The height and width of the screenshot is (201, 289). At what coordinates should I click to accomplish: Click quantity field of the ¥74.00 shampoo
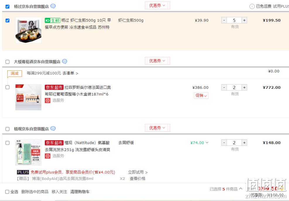click(234, 143)
